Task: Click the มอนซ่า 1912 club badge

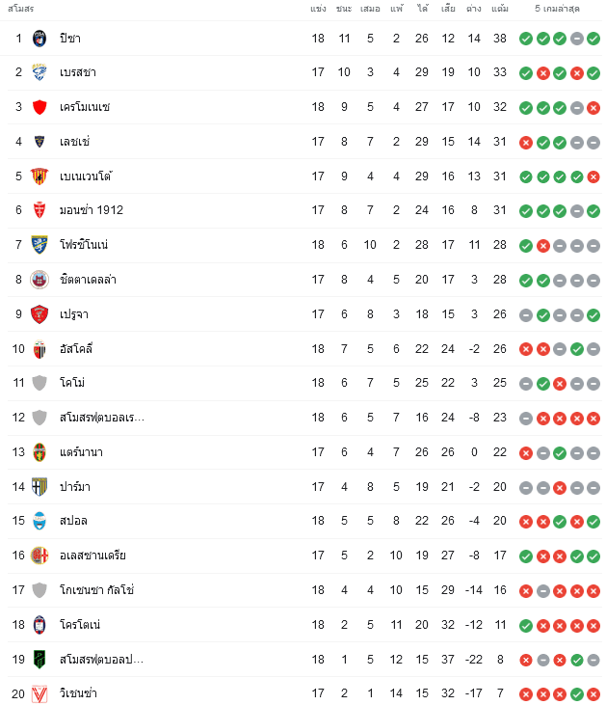Action: [x=40, y=210]
